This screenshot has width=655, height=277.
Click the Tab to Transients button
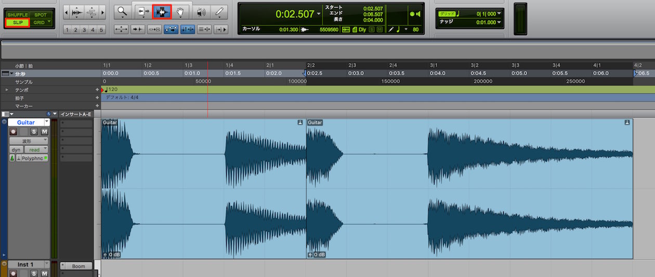point(138,30)
